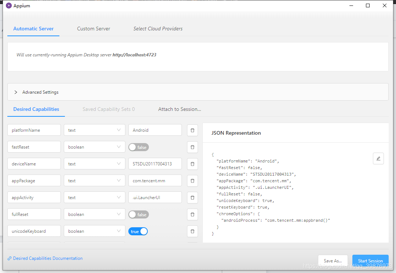Click the Start Session button

370,261
